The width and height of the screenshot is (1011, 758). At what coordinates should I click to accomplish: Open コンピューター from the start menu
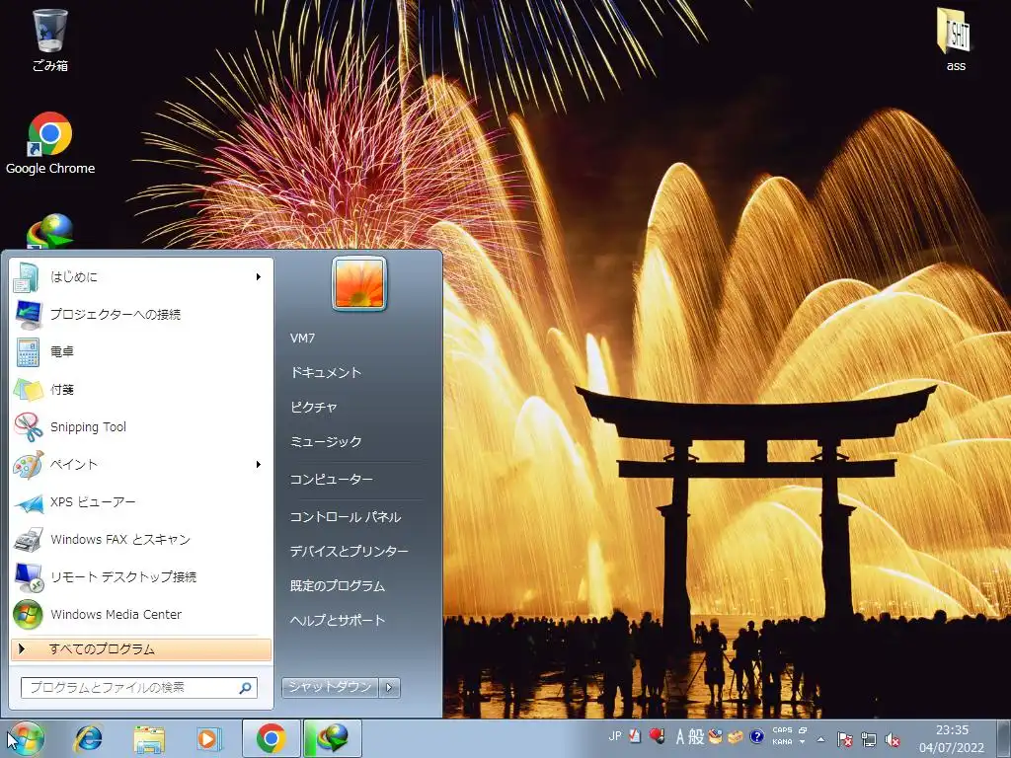click(332, 480)
